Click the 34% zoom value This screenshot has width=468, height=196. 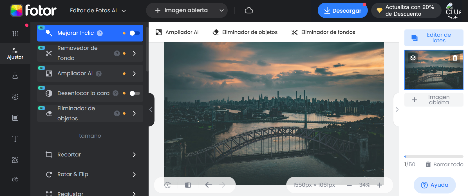pyautogui.click(x=364, y=185)
